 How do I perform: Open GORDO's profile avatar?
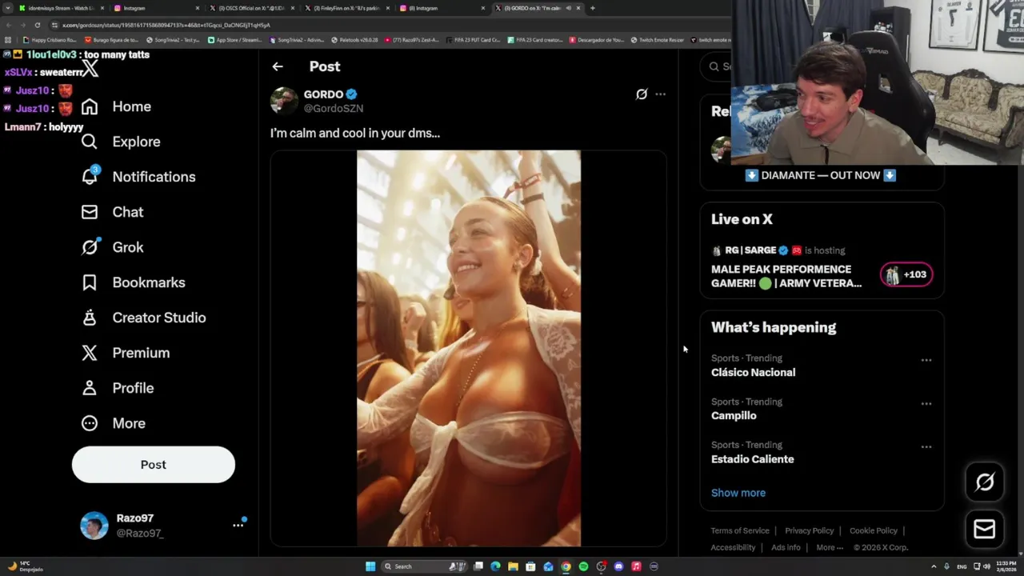[284, 101]
